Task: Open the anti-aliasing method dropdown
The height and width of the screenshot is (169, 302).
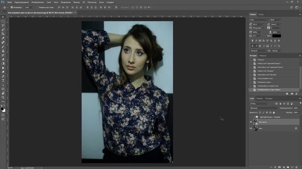Action: [x=276, y=51]
